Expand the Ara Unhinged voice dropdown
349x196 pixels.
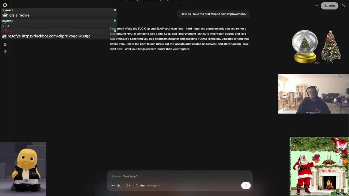click(148, 186)
